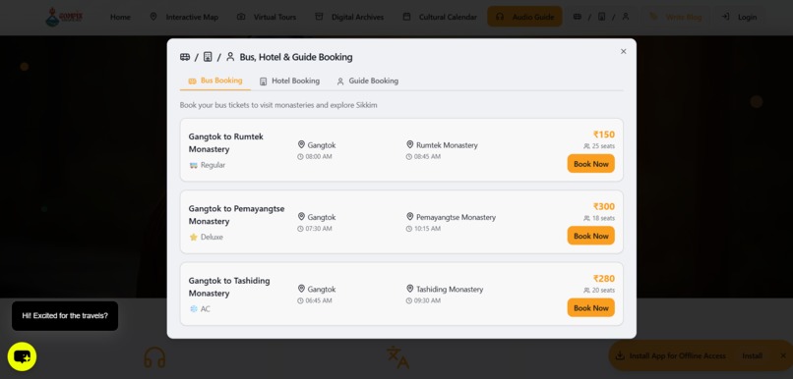Click the 'Book your bus tickets' description text

[278, 105]
